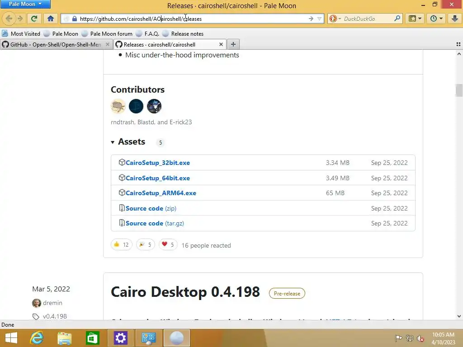Open the DuckDuckGo search engine selector
Screen dimensions: 463x347
point(335,19)
